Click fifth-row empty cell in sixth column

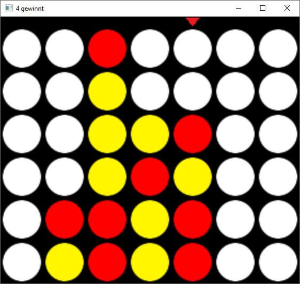pyautogui.click(x=235, y=219)
